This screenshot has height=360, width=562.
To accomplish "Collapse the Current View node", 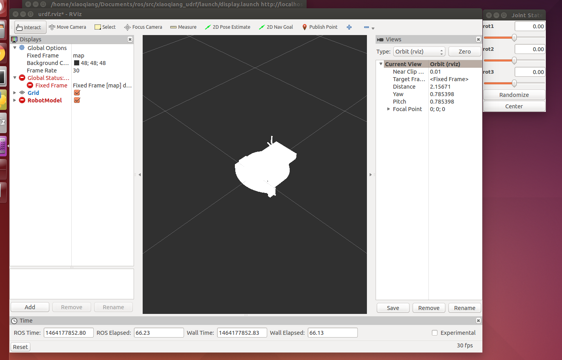I will 381,64.
